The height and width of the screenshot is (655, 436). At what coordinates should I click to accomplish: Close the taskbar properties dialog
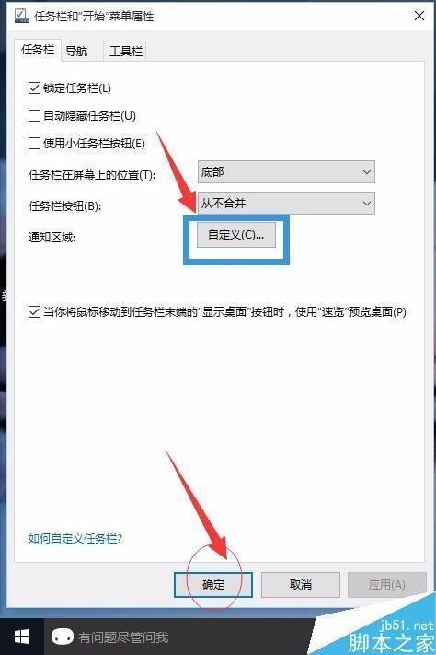pyautogui.click(x=419, y=16)
